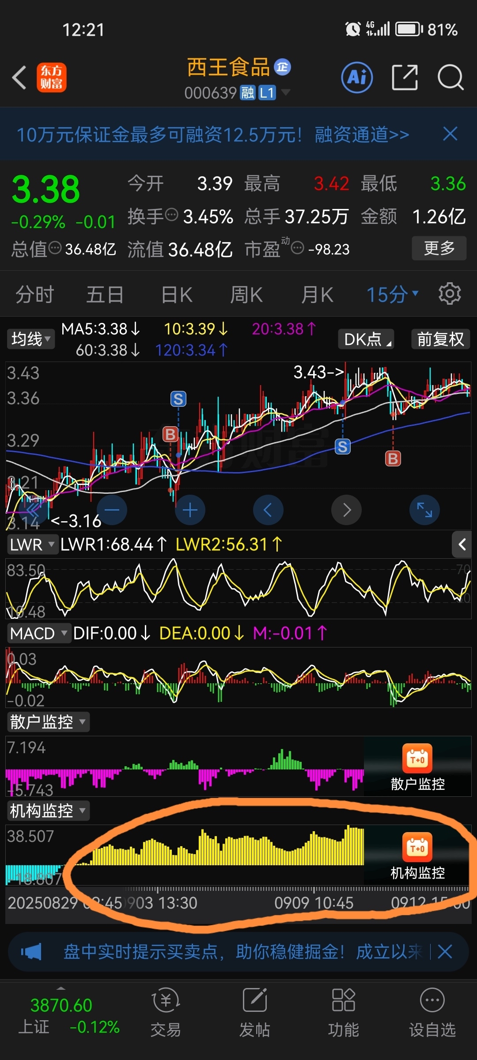Collapse side panel with left chevron
477x1060 pixels.
pos(462,545)
